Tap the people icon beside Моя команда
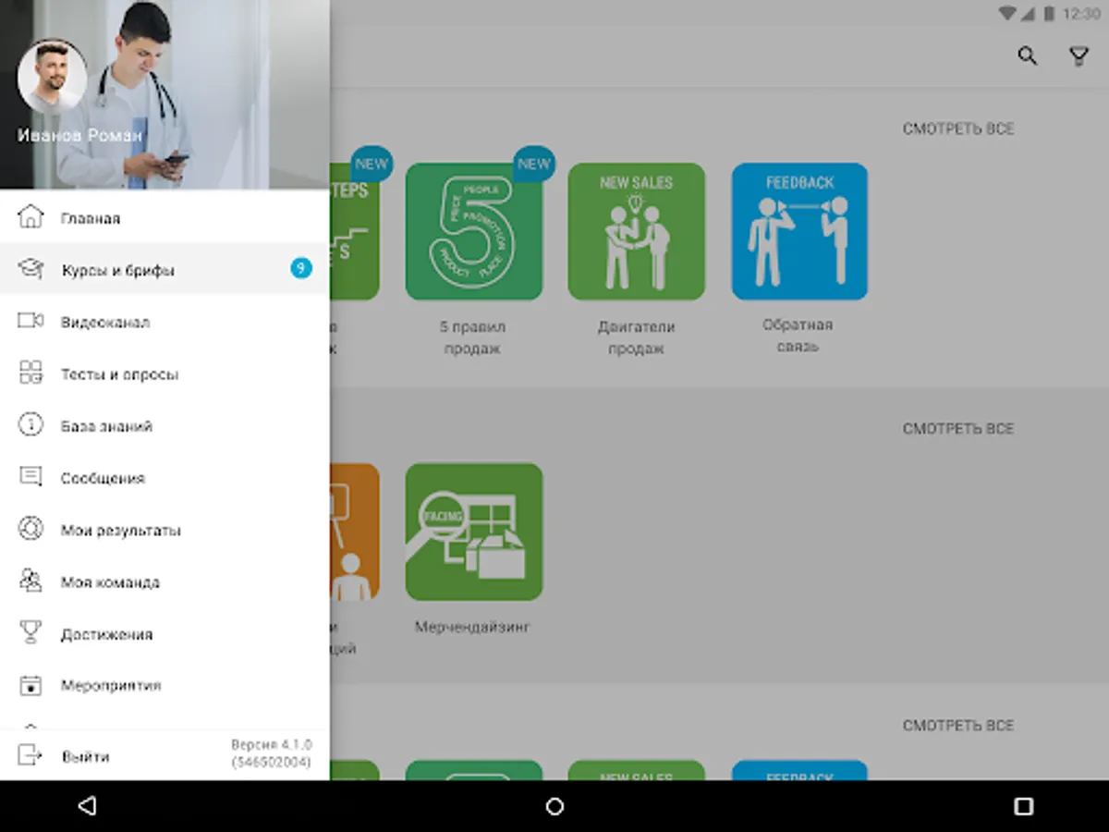The height and width of the screenshot is (832, 1109). click(30, 581)
